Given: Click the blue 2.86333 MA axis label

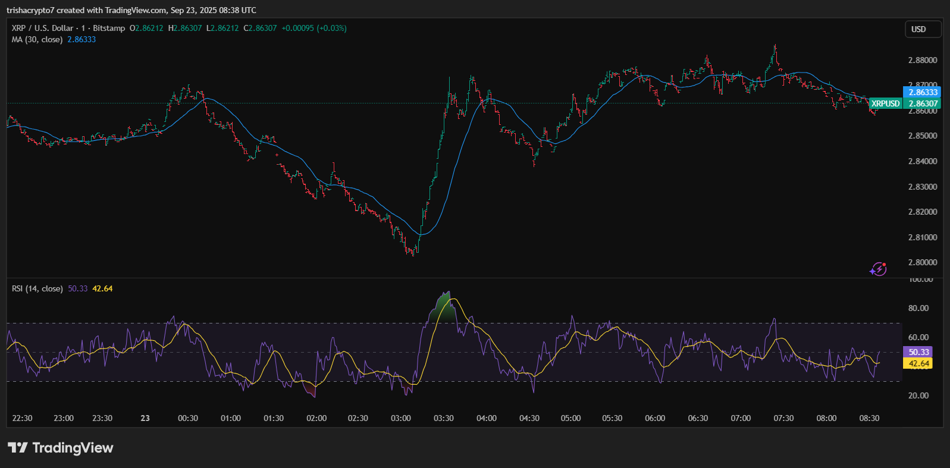Looking at the screenshot, I should (923, 92).
